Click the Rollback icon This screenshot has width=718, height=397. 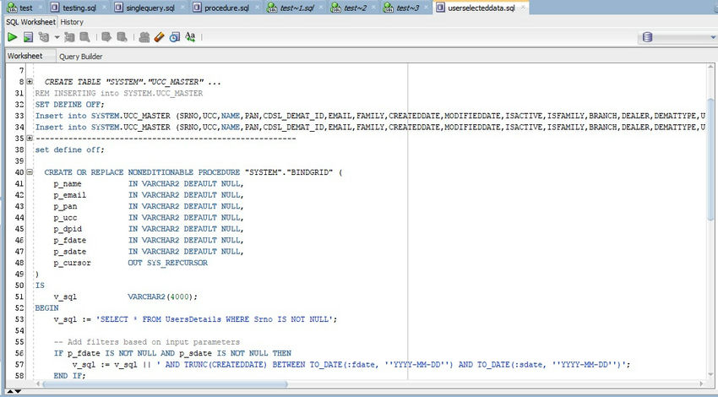[122, 37]
